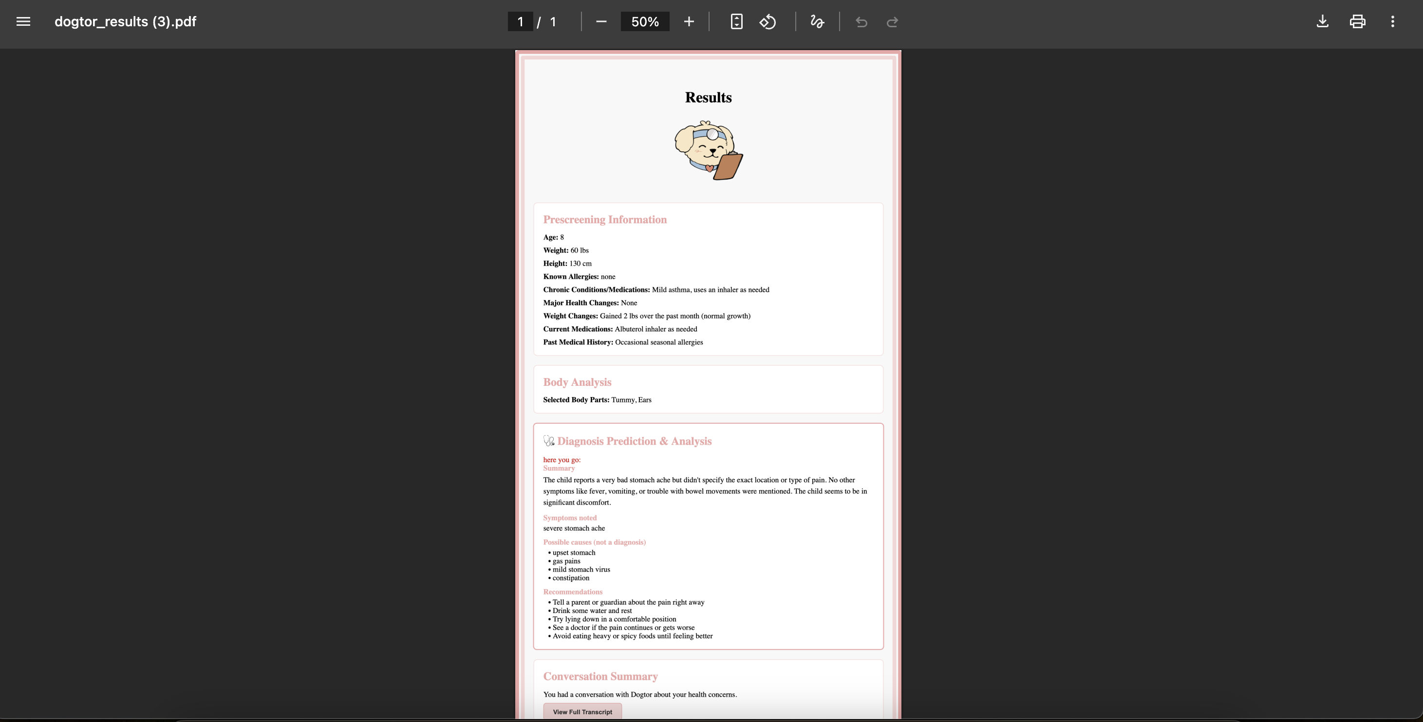
Task: Toggle fit to page view
Action: point(736,21)
